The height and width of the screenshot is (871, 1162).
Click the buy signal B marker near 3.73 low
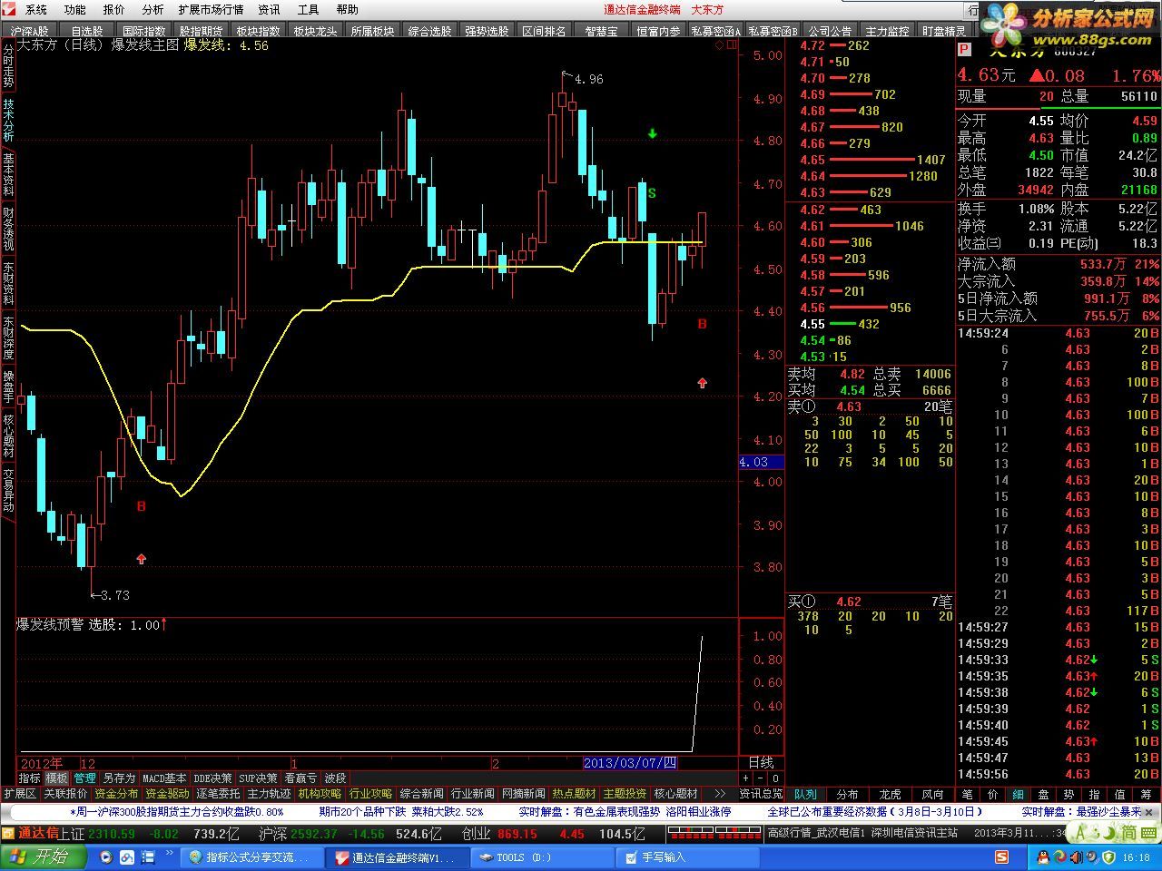tap(141, 506)
